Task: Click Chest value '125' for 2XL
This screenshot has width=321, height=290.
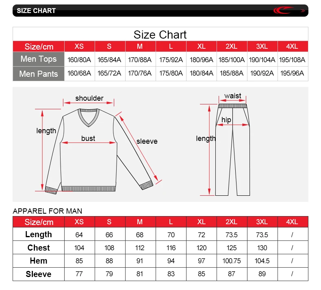Action: coord(232,248)
